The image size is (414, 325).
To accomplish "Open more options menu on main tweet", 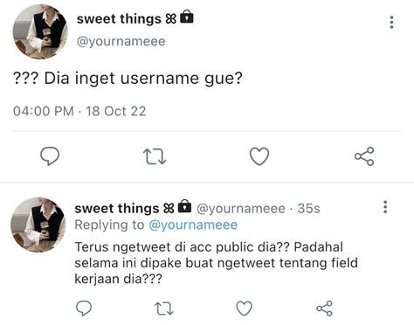I will [391, 22].
